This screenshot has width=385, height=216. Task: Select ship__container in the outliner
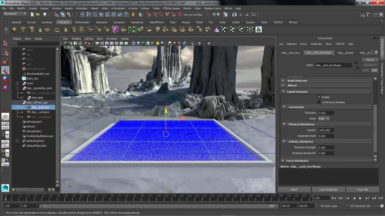pyautogui.click(x=40, y=112)
